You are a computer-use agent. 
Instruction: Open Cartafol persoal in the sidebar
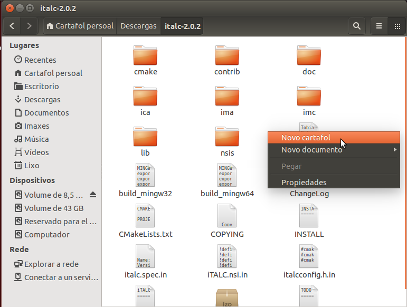pyautogui.click(x=51, y=73)
